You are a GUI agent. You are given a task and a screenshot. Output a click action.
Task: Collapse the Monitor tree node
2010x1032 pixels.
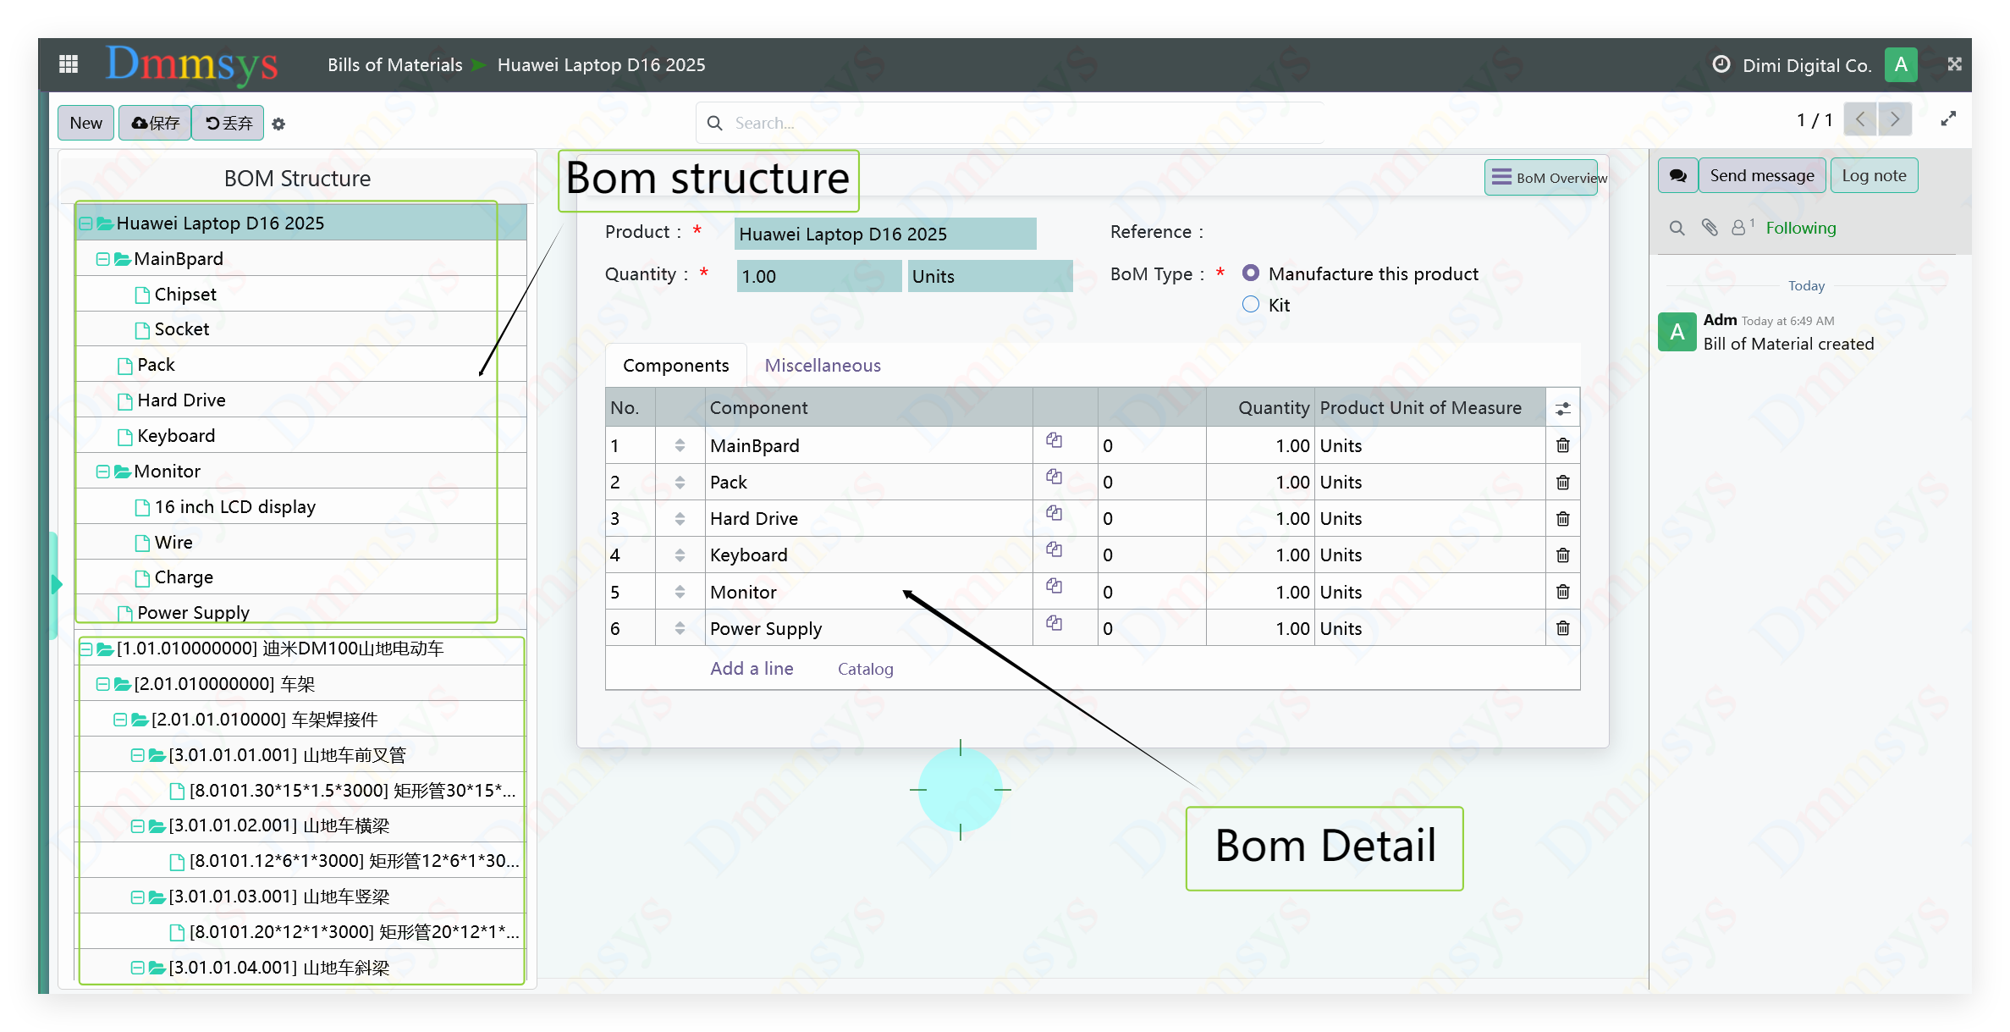coord(102,472)
